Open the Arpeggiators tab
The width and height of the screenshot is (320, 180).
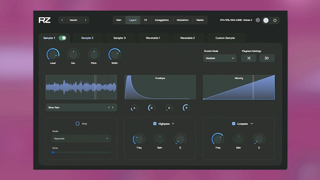click(x=162, y=20)
